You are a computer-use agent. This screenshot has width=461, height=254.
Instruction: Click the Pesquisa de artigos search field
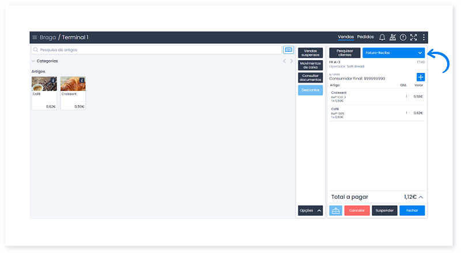click(156, 50)
